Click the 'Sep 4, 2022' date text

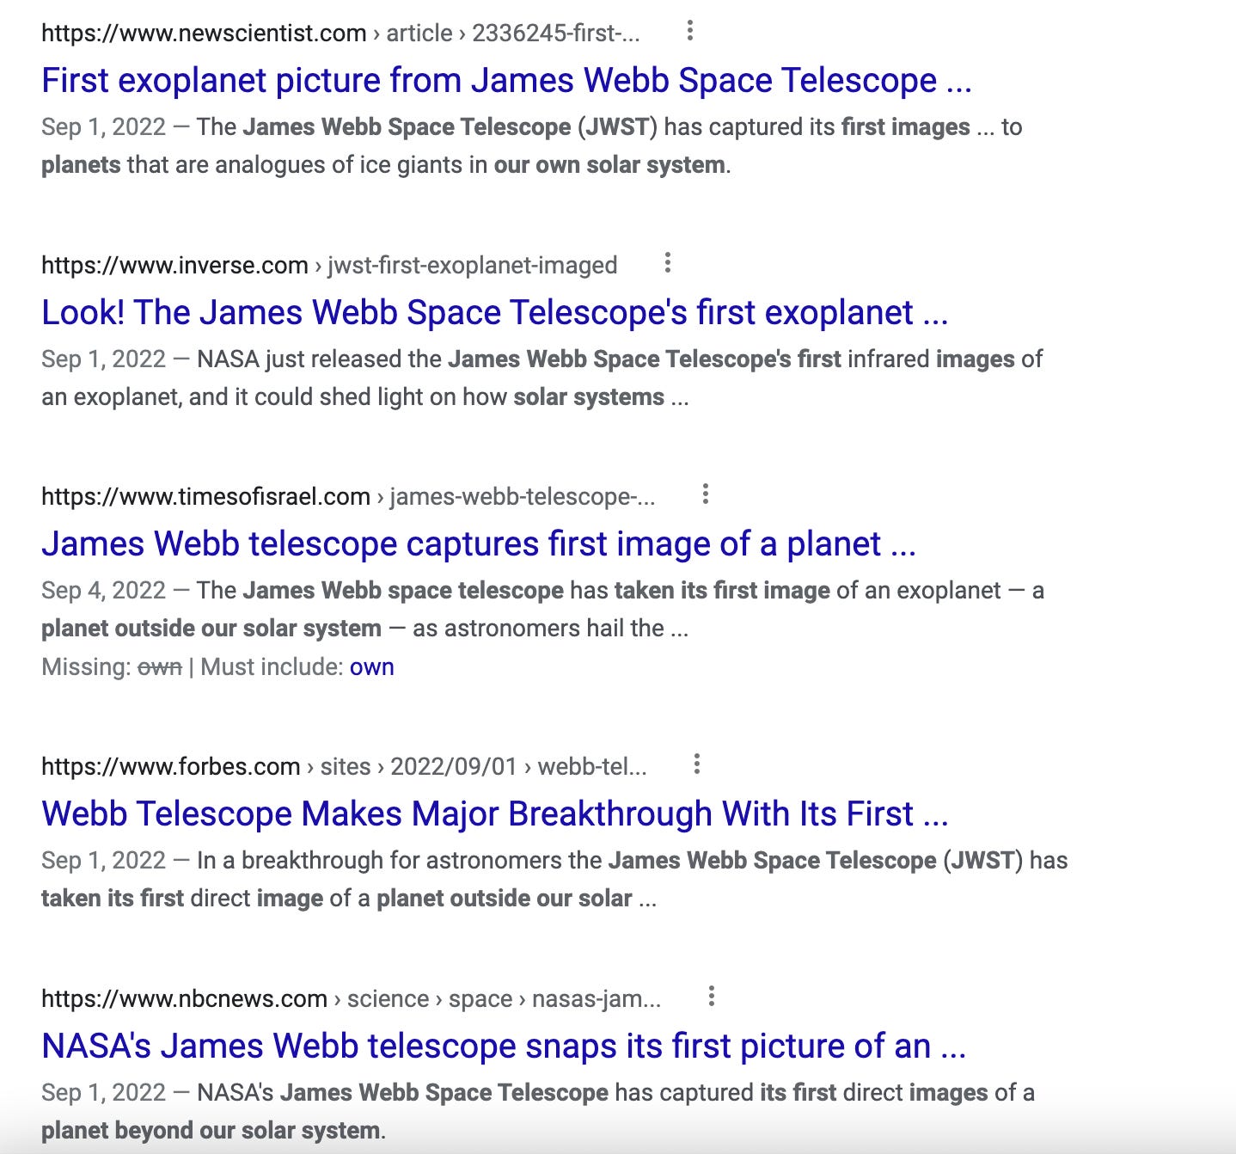(x=103, y=591)
